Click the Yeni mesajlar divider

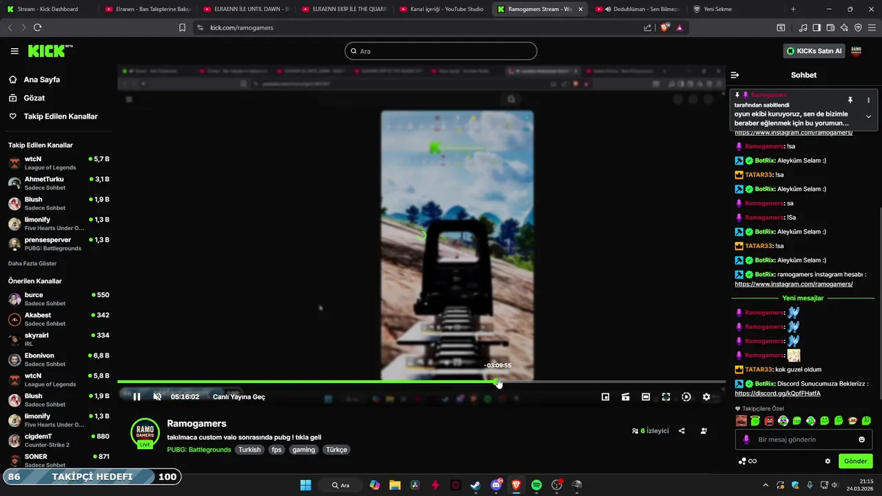point(803,298)
